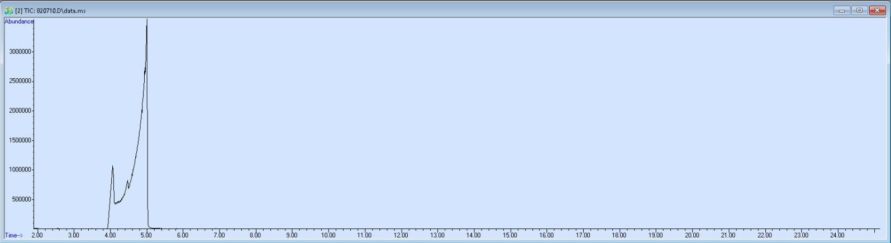Screen dimensions: 891x243
Task: Click the 17.00 time tick label
Action: pyautogui.click(x=583, y=235)
